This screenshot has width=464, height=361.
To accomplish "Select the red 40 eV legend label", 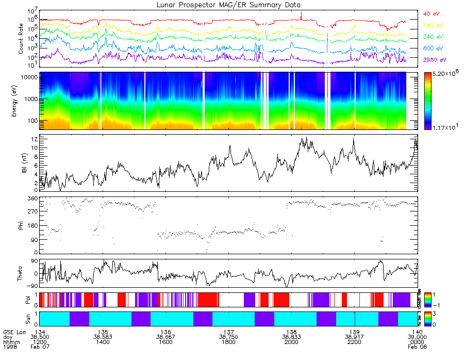I will coord(431,14).
